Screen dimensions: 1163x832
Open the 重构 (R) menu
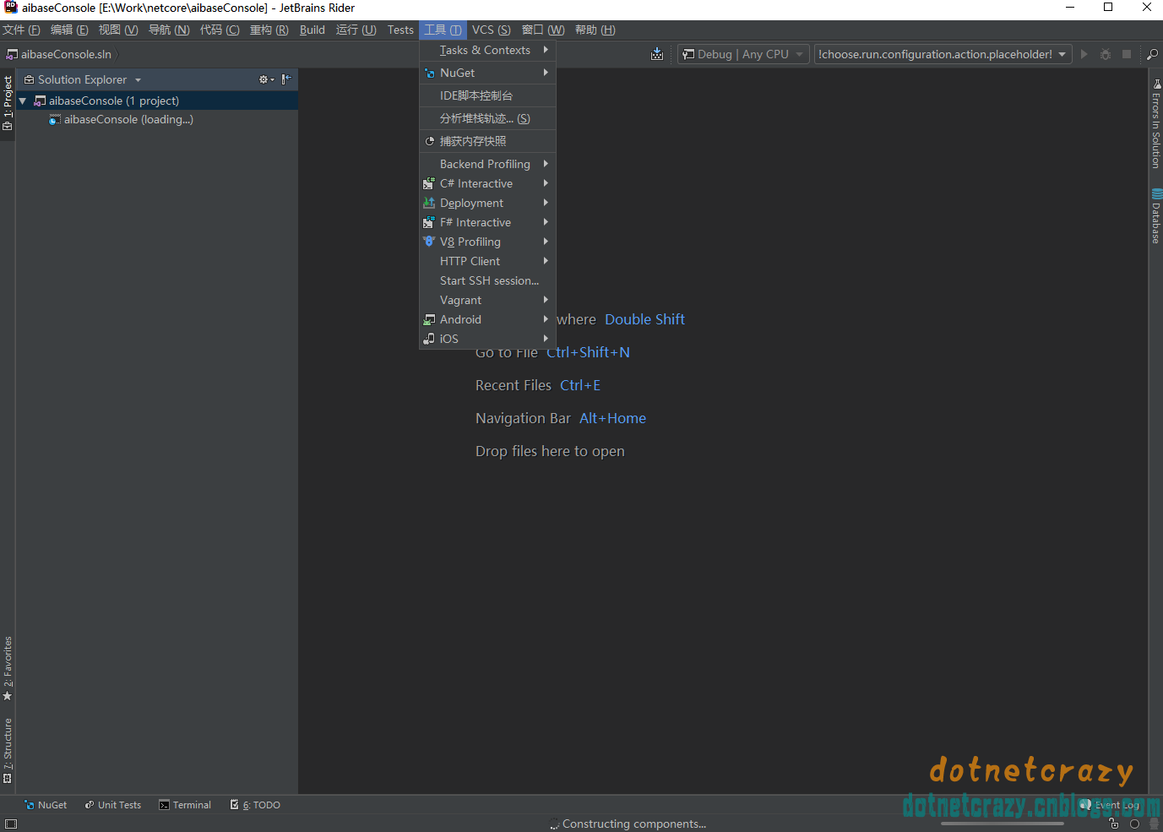(269, 30)
